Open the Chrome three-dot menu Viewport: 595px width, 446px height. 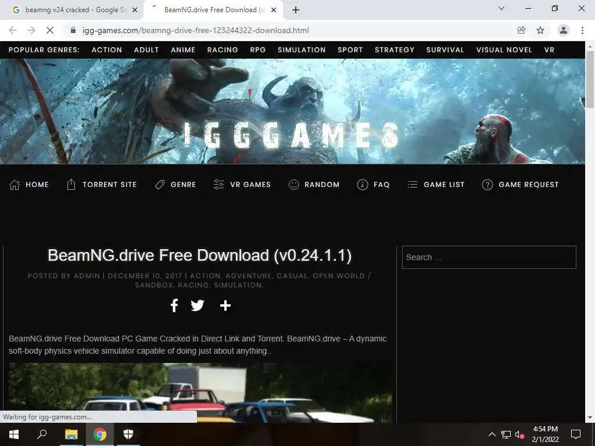pyautogui.click(x=582, y=30)
